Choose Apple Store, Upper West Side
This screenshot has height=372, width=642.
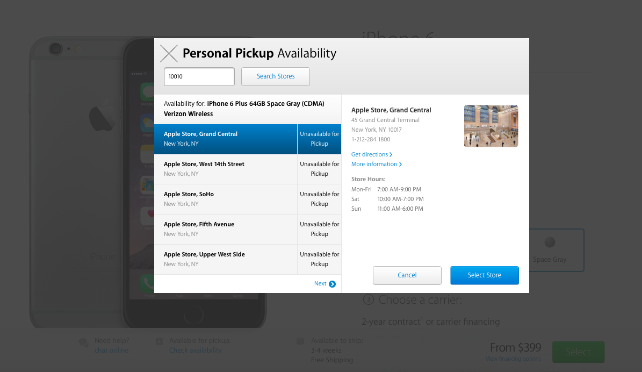click(226, 260)
